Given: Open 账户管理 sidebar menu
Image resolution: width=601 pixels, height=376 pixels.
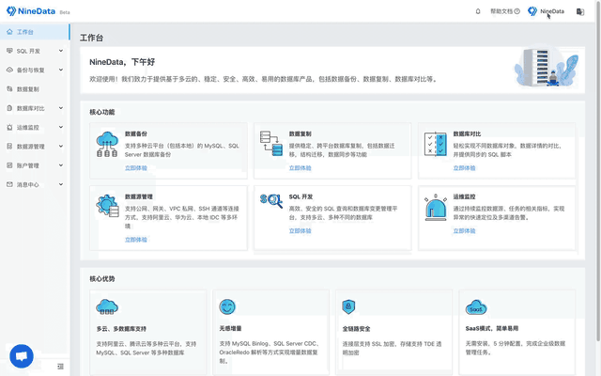Looking at the screenshot, I should coord(35,165).
